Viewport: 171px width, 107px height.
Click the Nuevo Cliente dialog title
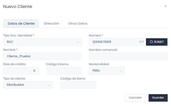[18, 7]
